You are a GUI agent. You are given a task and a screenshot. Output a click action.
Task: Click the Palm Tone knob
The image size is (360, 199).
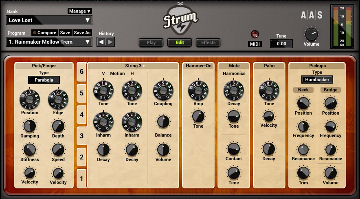click(269, 91)
